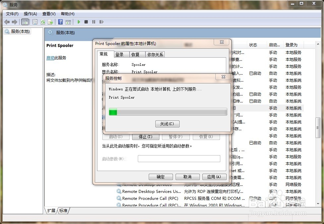
Task: Click the service start progress bar
Action: click(x=168, y=112)
